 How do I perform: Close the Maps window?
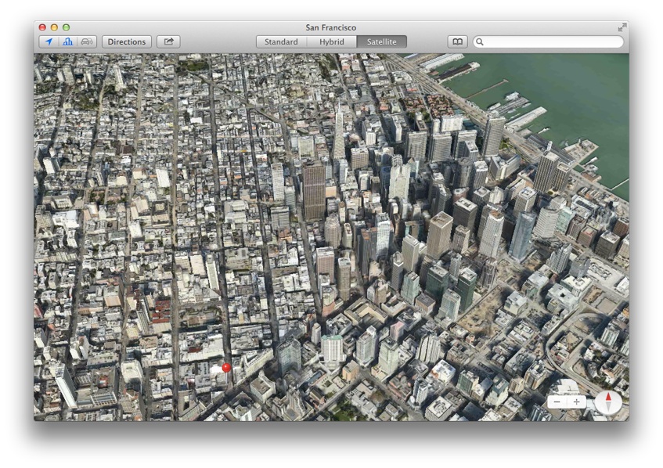(42, 27)
